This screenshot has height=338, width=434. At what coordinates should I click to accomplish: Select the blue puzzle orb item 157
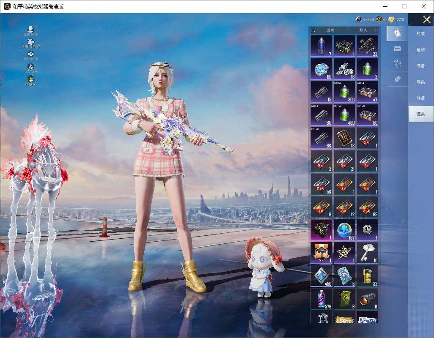(x=344, y=230)
